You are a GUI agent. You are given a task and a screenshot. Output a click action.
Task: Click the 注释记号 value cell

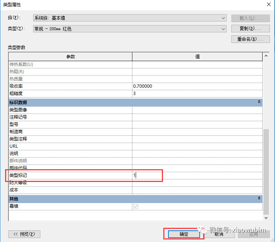197,117
